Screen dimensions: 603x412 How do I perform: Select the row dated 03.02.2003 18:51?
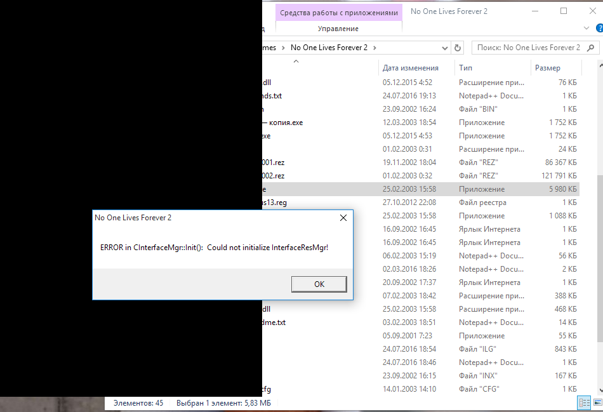click(x=421, y=322)
